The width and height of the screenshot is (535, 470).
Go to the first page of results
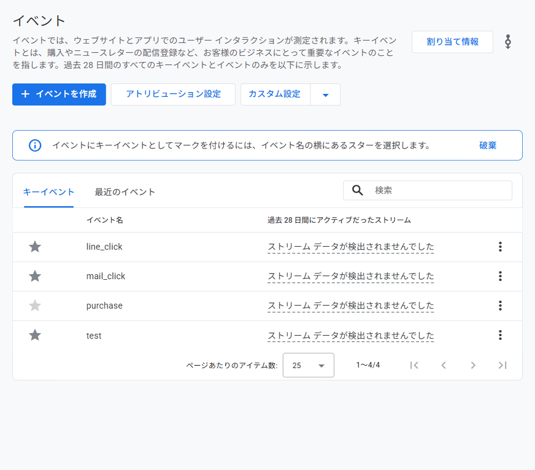414,365
